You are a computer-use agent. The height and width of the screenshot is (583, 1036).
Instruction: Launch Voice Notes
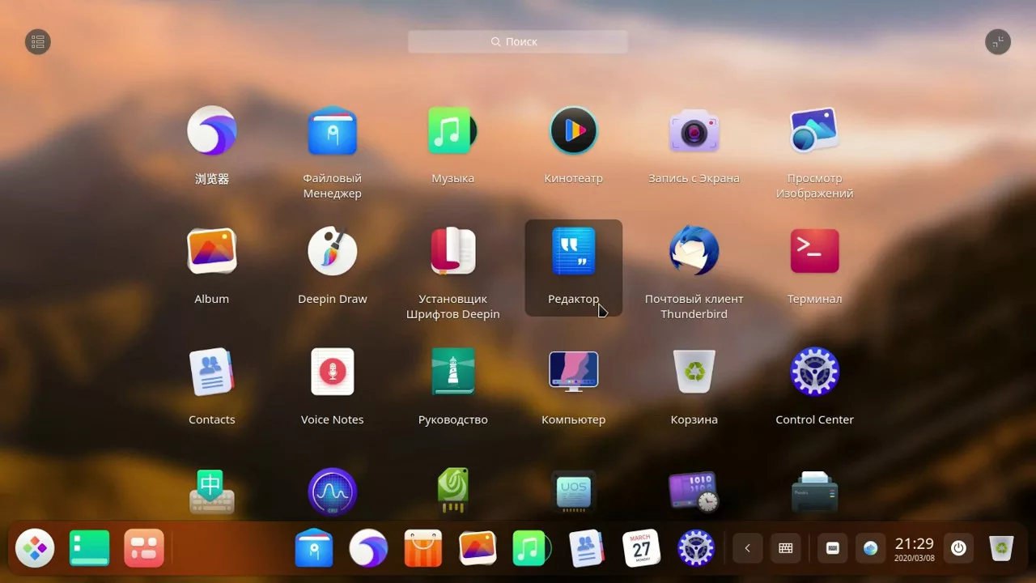(332, 372)
